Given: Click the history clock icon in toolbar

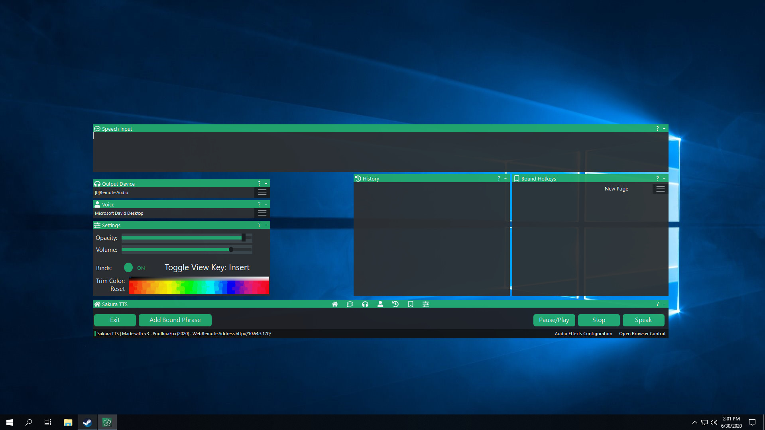Looking at the screenshot, I should pos(395,304).
